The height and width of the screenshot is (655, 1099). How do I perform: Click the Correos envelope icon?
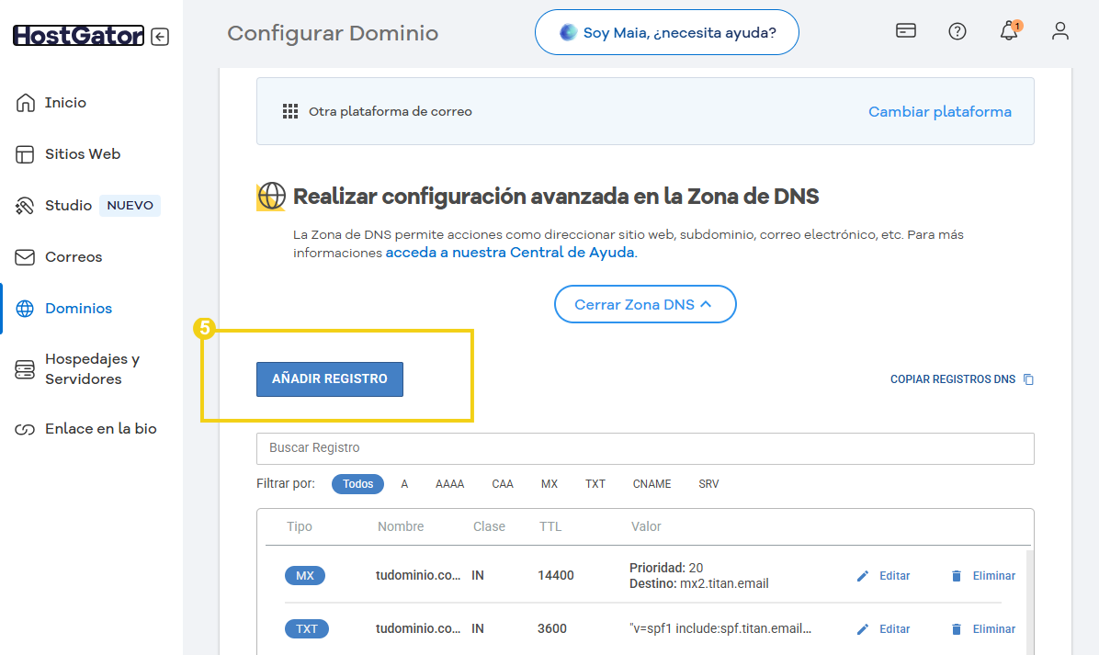click(25, 257)
